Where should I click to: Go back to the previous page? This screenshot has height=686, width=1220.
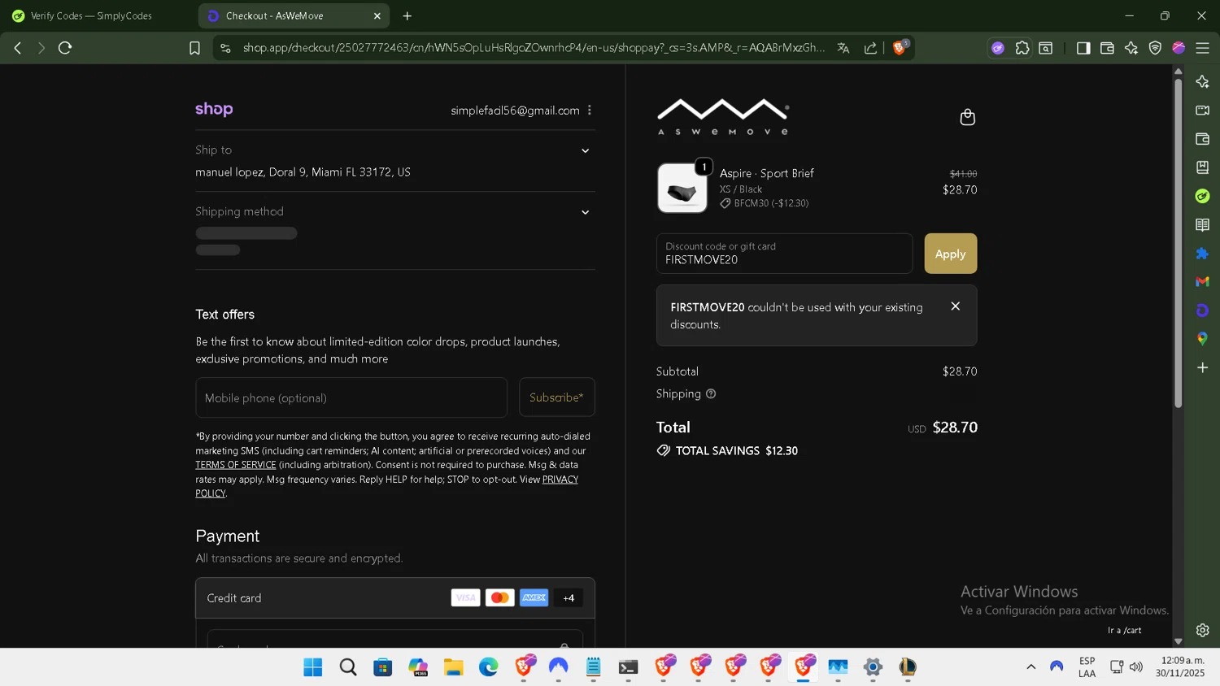(x=18, y=48)
